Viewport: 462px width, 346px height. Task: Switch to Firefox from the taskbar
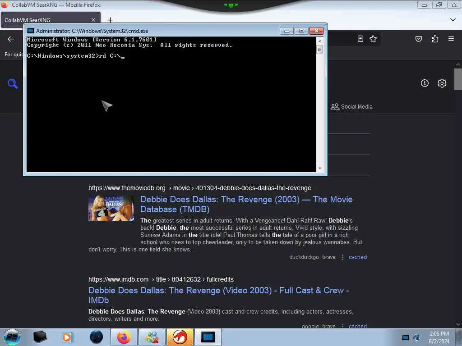pyautogui.click(x=124, y=337)
